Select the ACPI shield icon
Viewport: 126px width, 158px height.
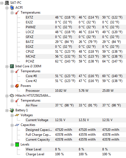[x=12, y=8]
